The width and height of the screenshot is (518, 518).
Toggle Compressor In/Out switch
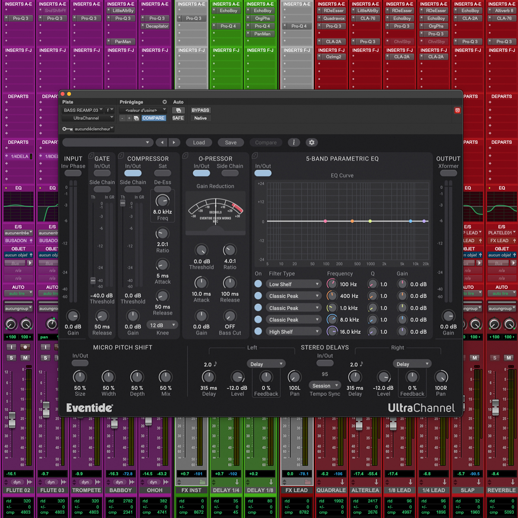coord(133,174)
